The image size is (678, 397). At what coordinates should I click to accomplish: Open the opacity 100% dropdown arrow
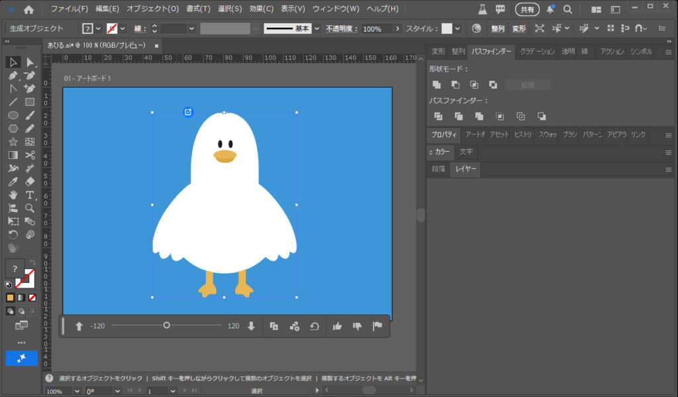tap(397, 29)
